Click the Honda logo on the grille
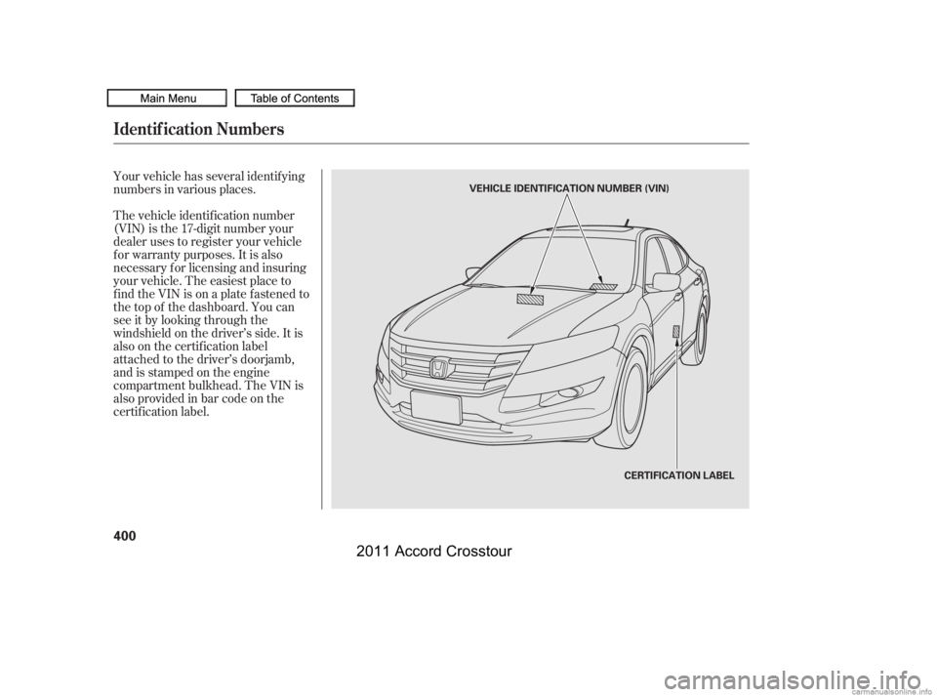 (x=438, y=368)
